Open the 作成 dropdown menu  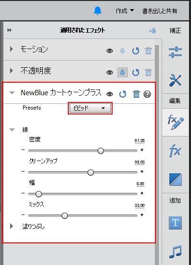pyautogui.click(x=125, y=11)
